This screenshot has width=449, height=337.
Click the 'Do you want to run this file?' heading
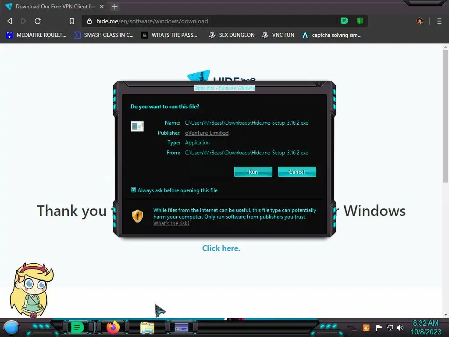point(165,106)
